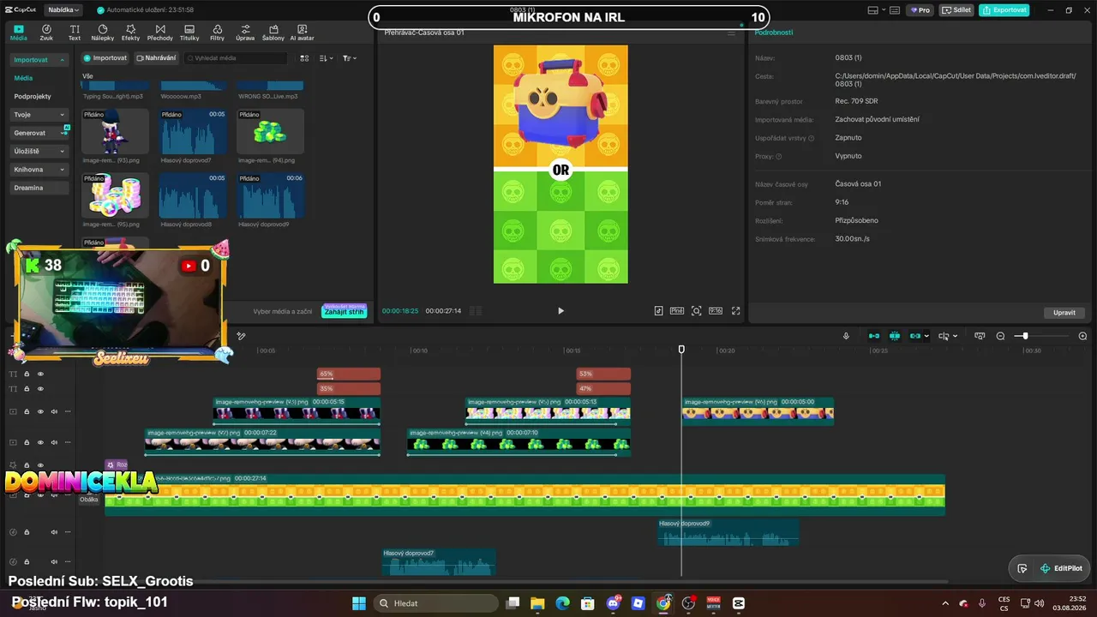The width and height of the screenshot is (1097, 617).
Task: Expand the Generovat section
Action: coord(39,133)
